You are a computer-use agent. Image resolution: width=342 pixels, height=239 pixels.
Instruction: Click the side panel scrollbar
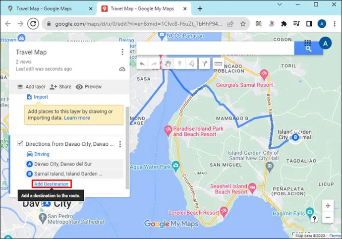[x=127, y=148]
